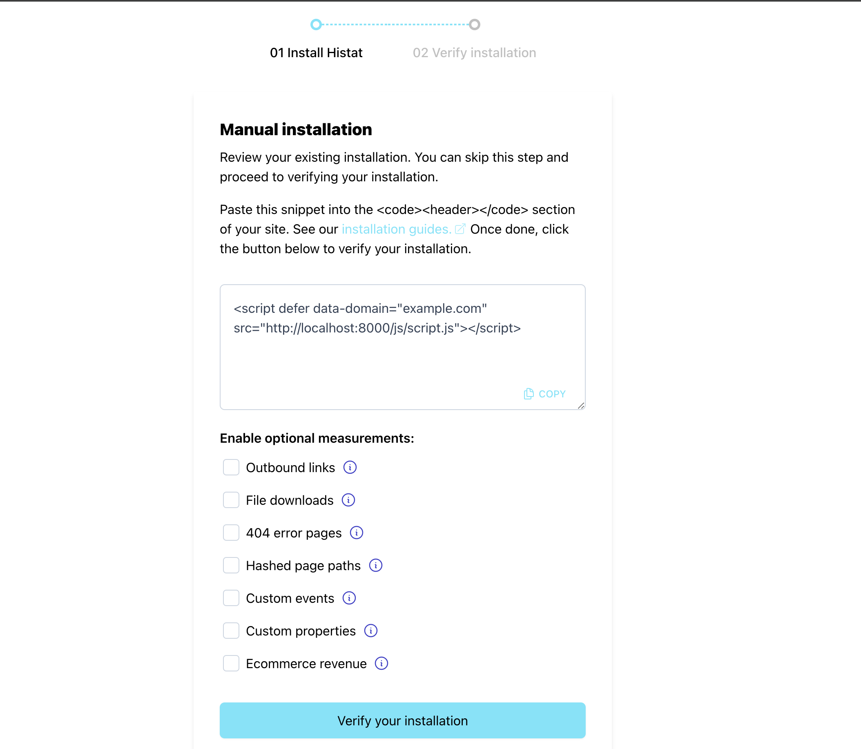Click COPY button for script snippet
This screenshot has width=861, height=749.
[545, 393]
